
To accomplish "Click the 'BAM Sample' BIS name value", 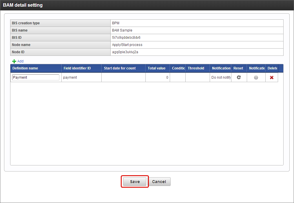I will click(x=122, y=30).
